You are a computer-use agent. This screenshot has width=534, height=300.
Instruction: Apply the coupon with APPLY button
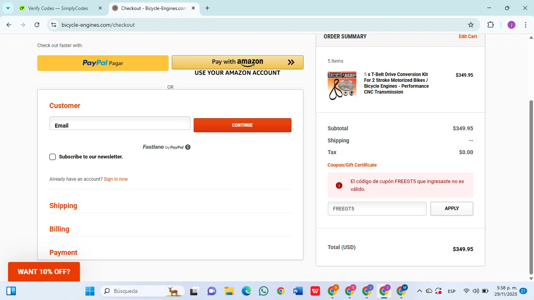coord(452,209)
